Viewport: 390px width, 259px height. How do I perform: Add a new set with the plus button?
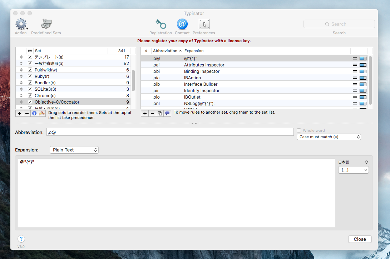(x=19, y=113)
